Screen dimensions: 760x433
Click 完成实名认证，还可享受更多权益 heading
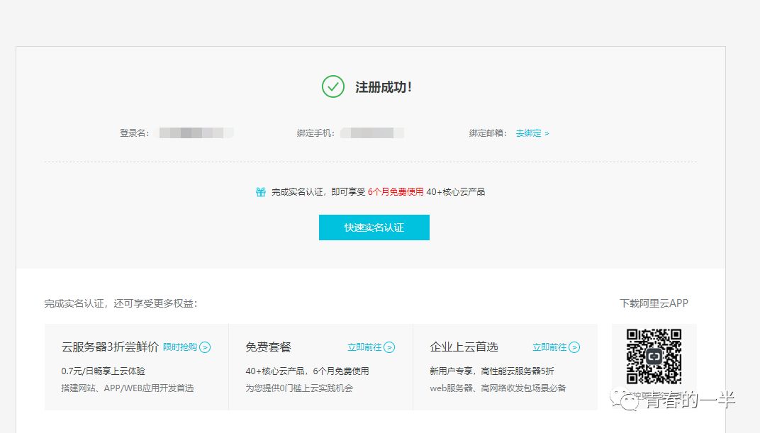(x=121, y=304)
